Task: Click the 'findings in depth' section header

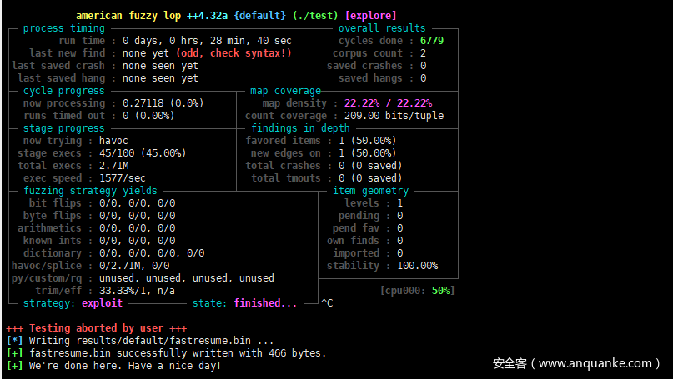Action: pyautogui.click(x=300, y=128)
